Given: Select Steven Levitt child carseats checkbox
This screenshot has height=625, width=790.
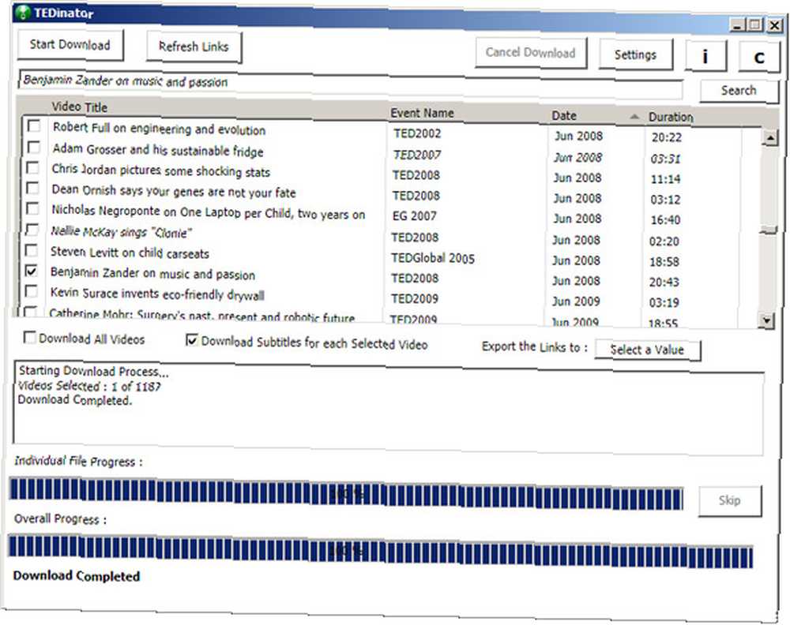Looking at the screenshot, I should pos(32,250).
